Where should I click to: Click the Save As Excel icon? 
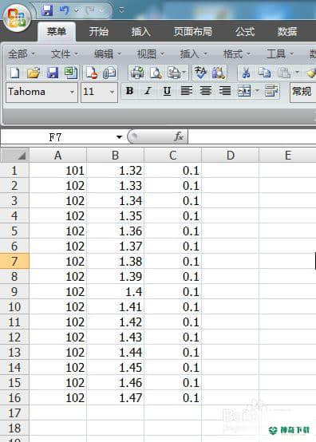tap(71, 73)
